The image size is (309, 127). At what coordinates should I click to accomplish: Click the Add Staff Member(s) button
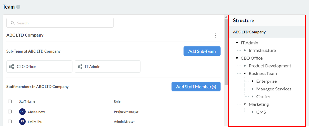[x=196, y=87]
